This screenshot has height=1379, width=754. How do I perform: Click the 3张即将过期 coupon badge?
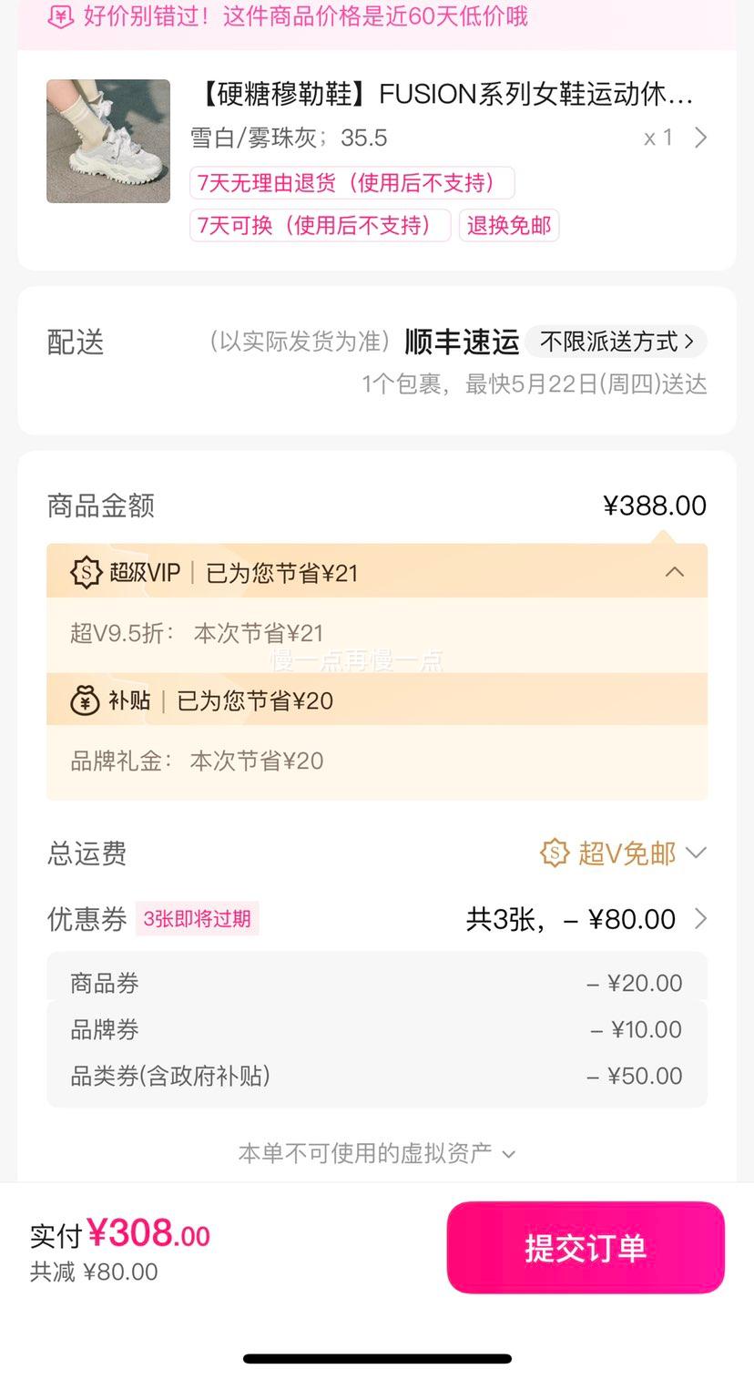[198, 918]
